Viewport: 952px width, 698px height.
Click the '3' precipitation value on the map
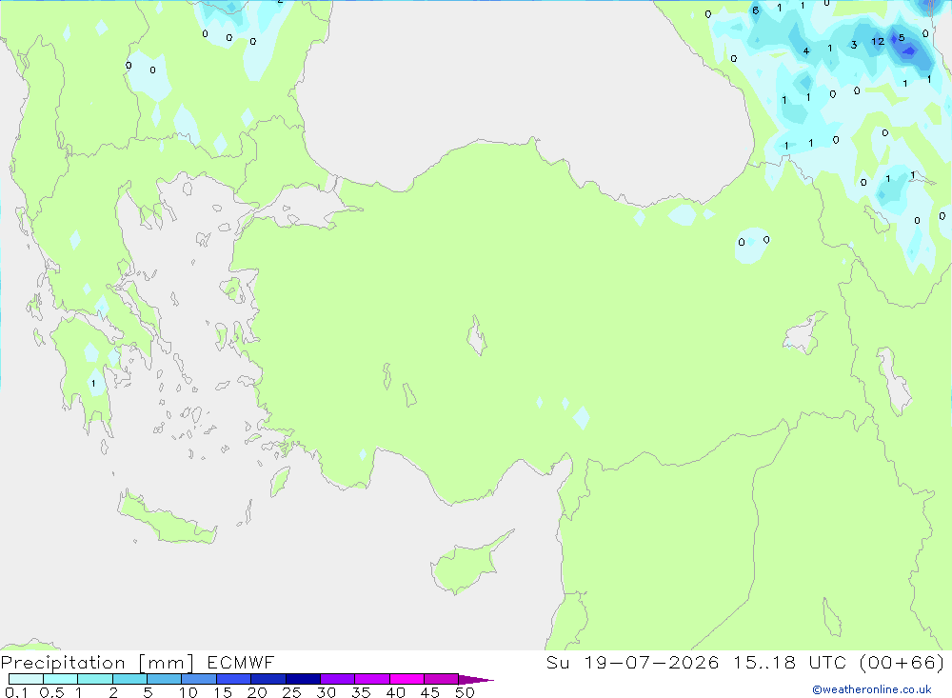(x=854, y=45)
